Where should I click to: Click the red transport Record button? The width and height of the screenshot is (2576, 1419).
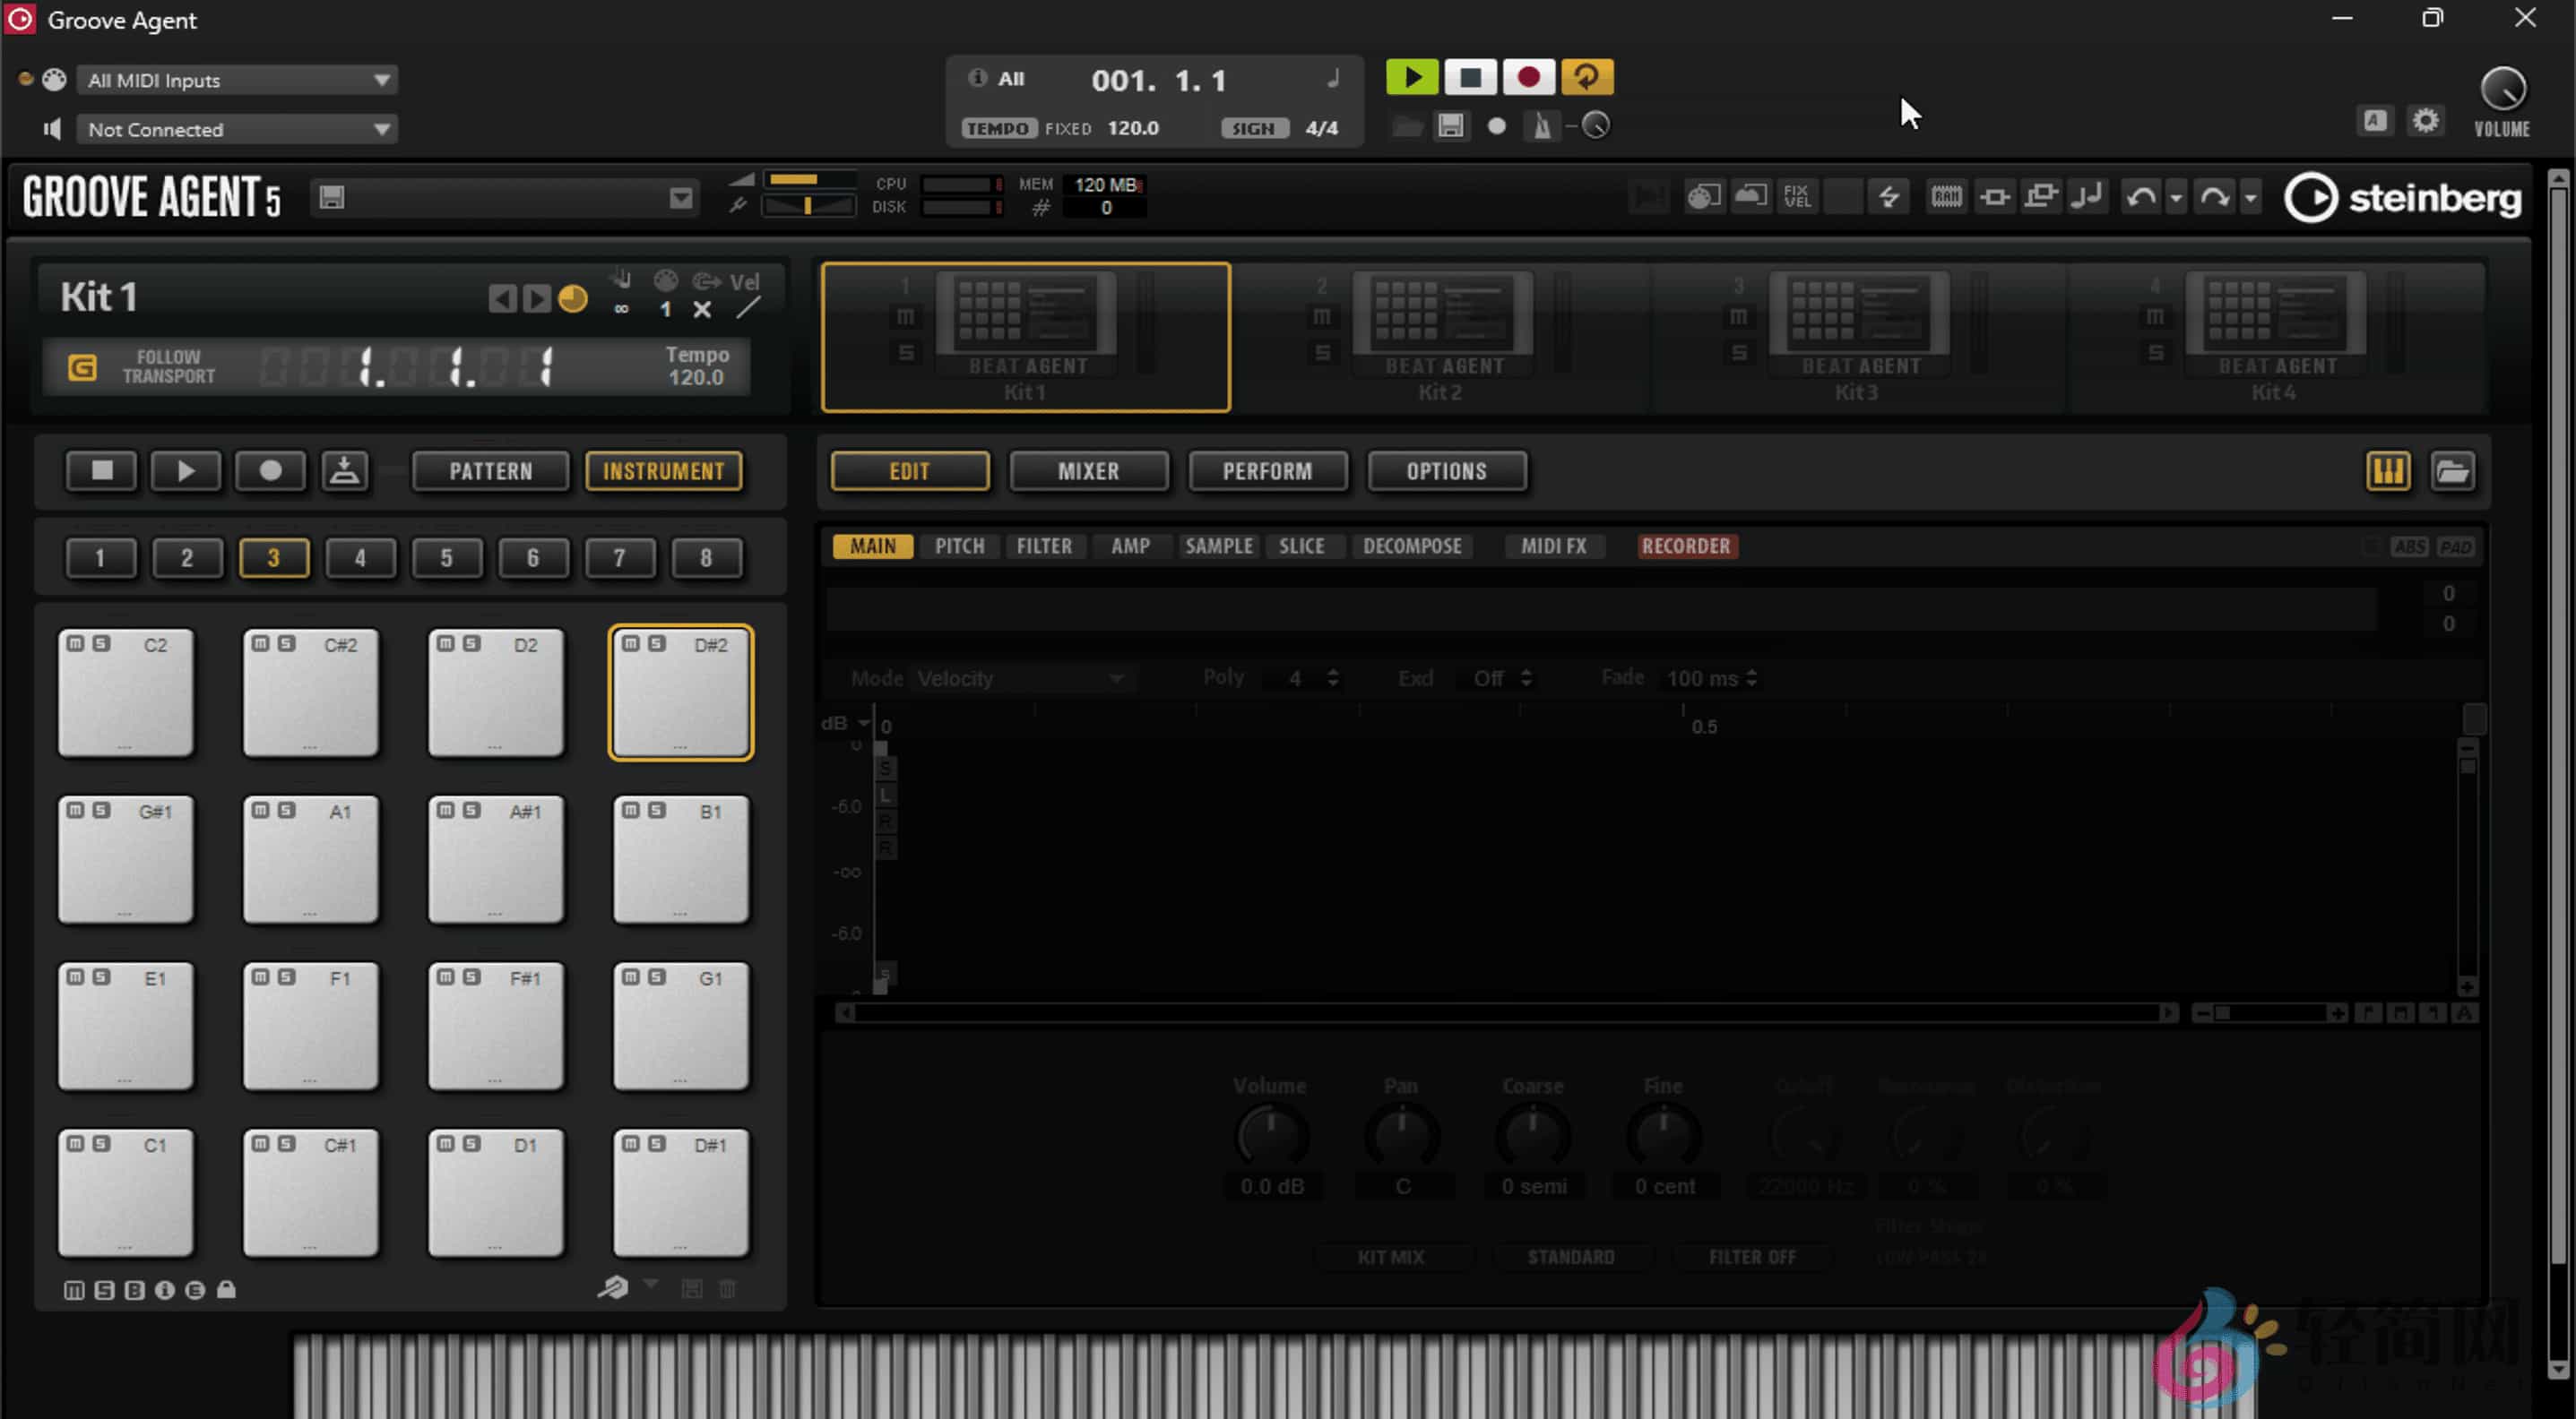click(1527, 77)
